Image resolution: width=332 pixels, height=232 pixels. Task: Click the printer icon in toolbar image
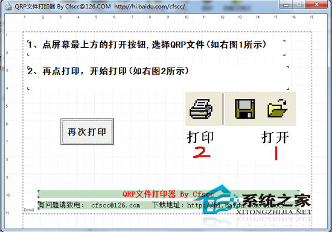[x=201, y=109]
